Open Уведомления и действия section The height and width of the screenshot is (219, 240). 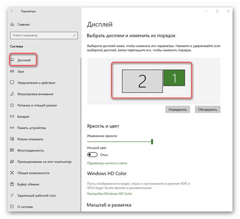[x=36, y=83]
